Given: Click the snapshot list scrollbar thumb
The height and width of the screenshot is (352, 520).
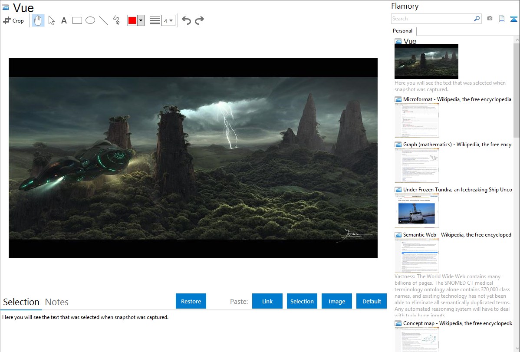Looking at the screenshot, I should pos(517,90).
